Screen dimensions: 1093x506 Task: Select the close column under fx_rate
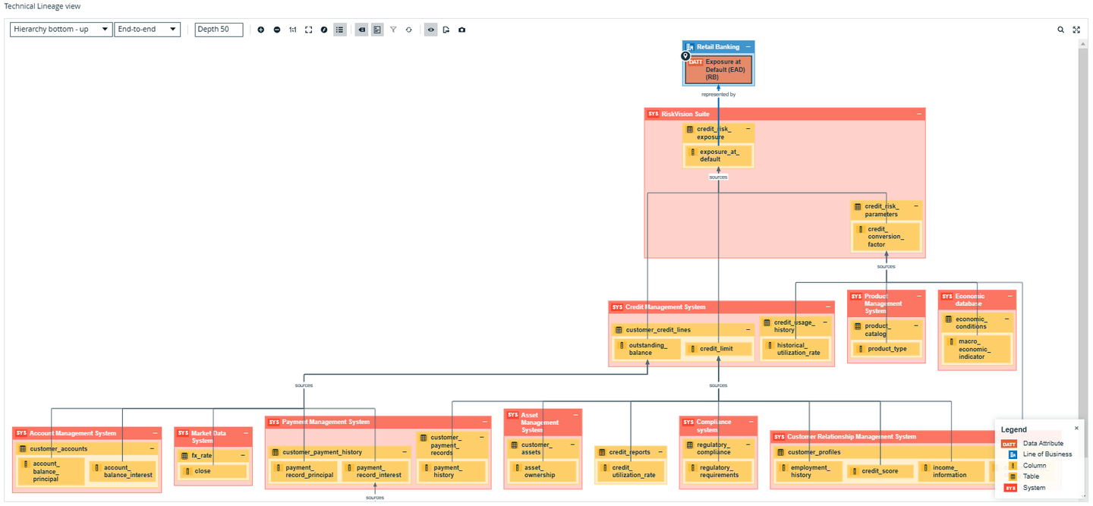[x=214, y=471]
